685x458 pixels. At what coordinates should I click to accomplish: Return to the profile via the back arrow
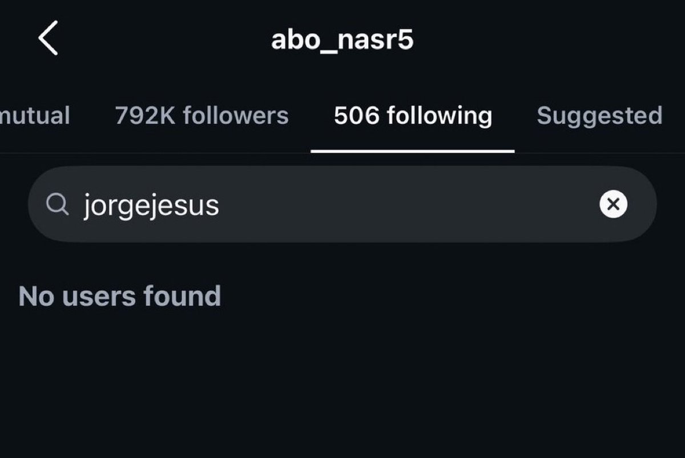click(48, 38)
